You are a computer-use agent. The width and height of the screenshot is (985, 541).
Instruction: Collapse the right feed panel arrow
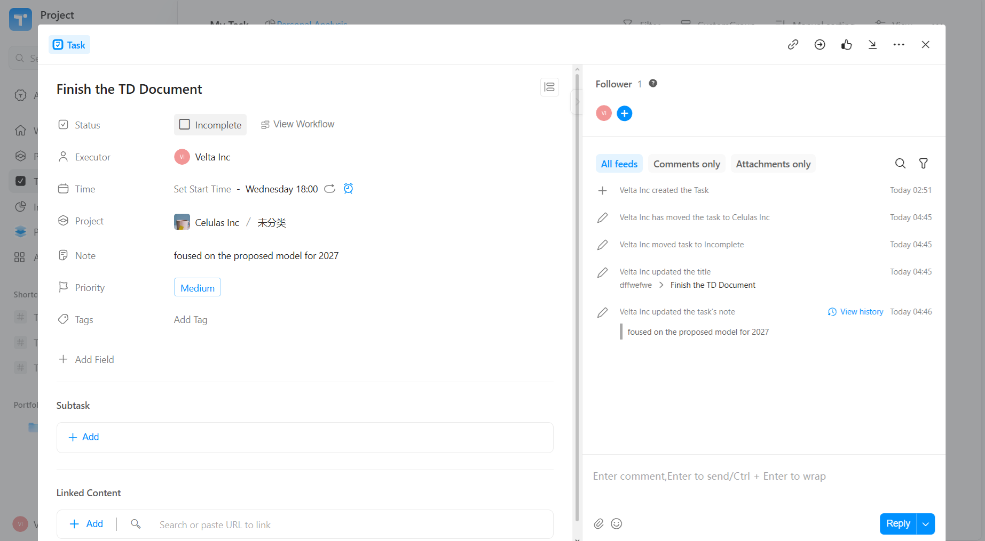[x=577, y=102]
